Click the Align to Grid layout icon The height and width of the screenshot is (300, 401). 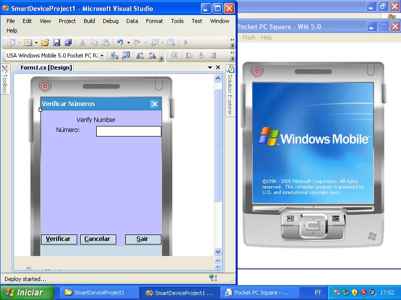[174, 55]
